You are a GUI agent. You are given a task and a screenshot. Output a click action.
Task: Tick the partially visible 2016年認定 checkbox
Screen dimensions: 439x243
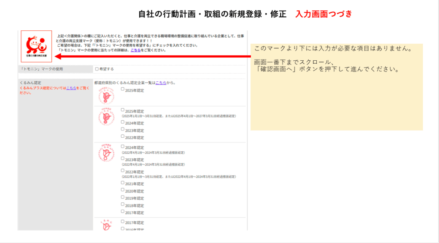(x=123, y=229)
